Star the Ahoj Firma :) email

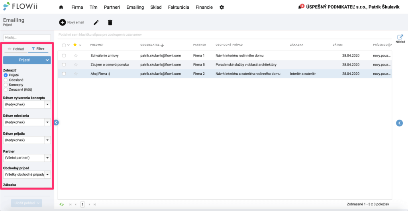76,74
